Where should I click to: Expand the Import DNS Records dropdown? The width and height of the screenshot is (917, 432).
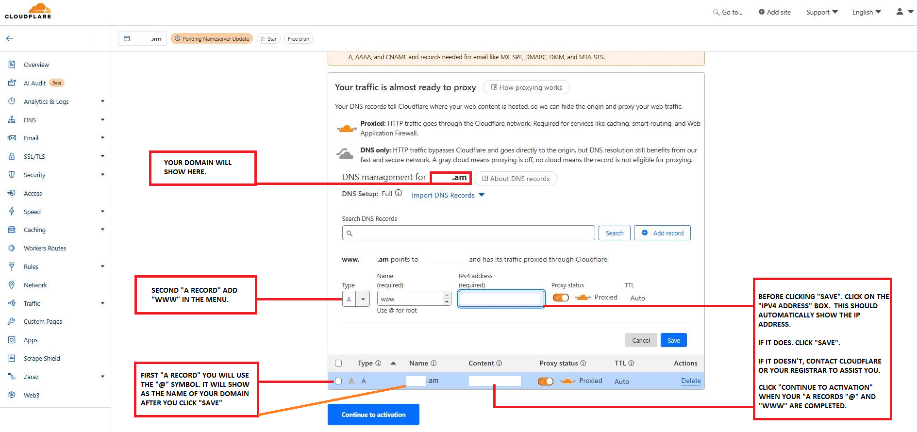pyautogui.click(x=448, y=195)
